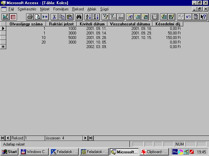Open the Fájl menu

(11, 9)
